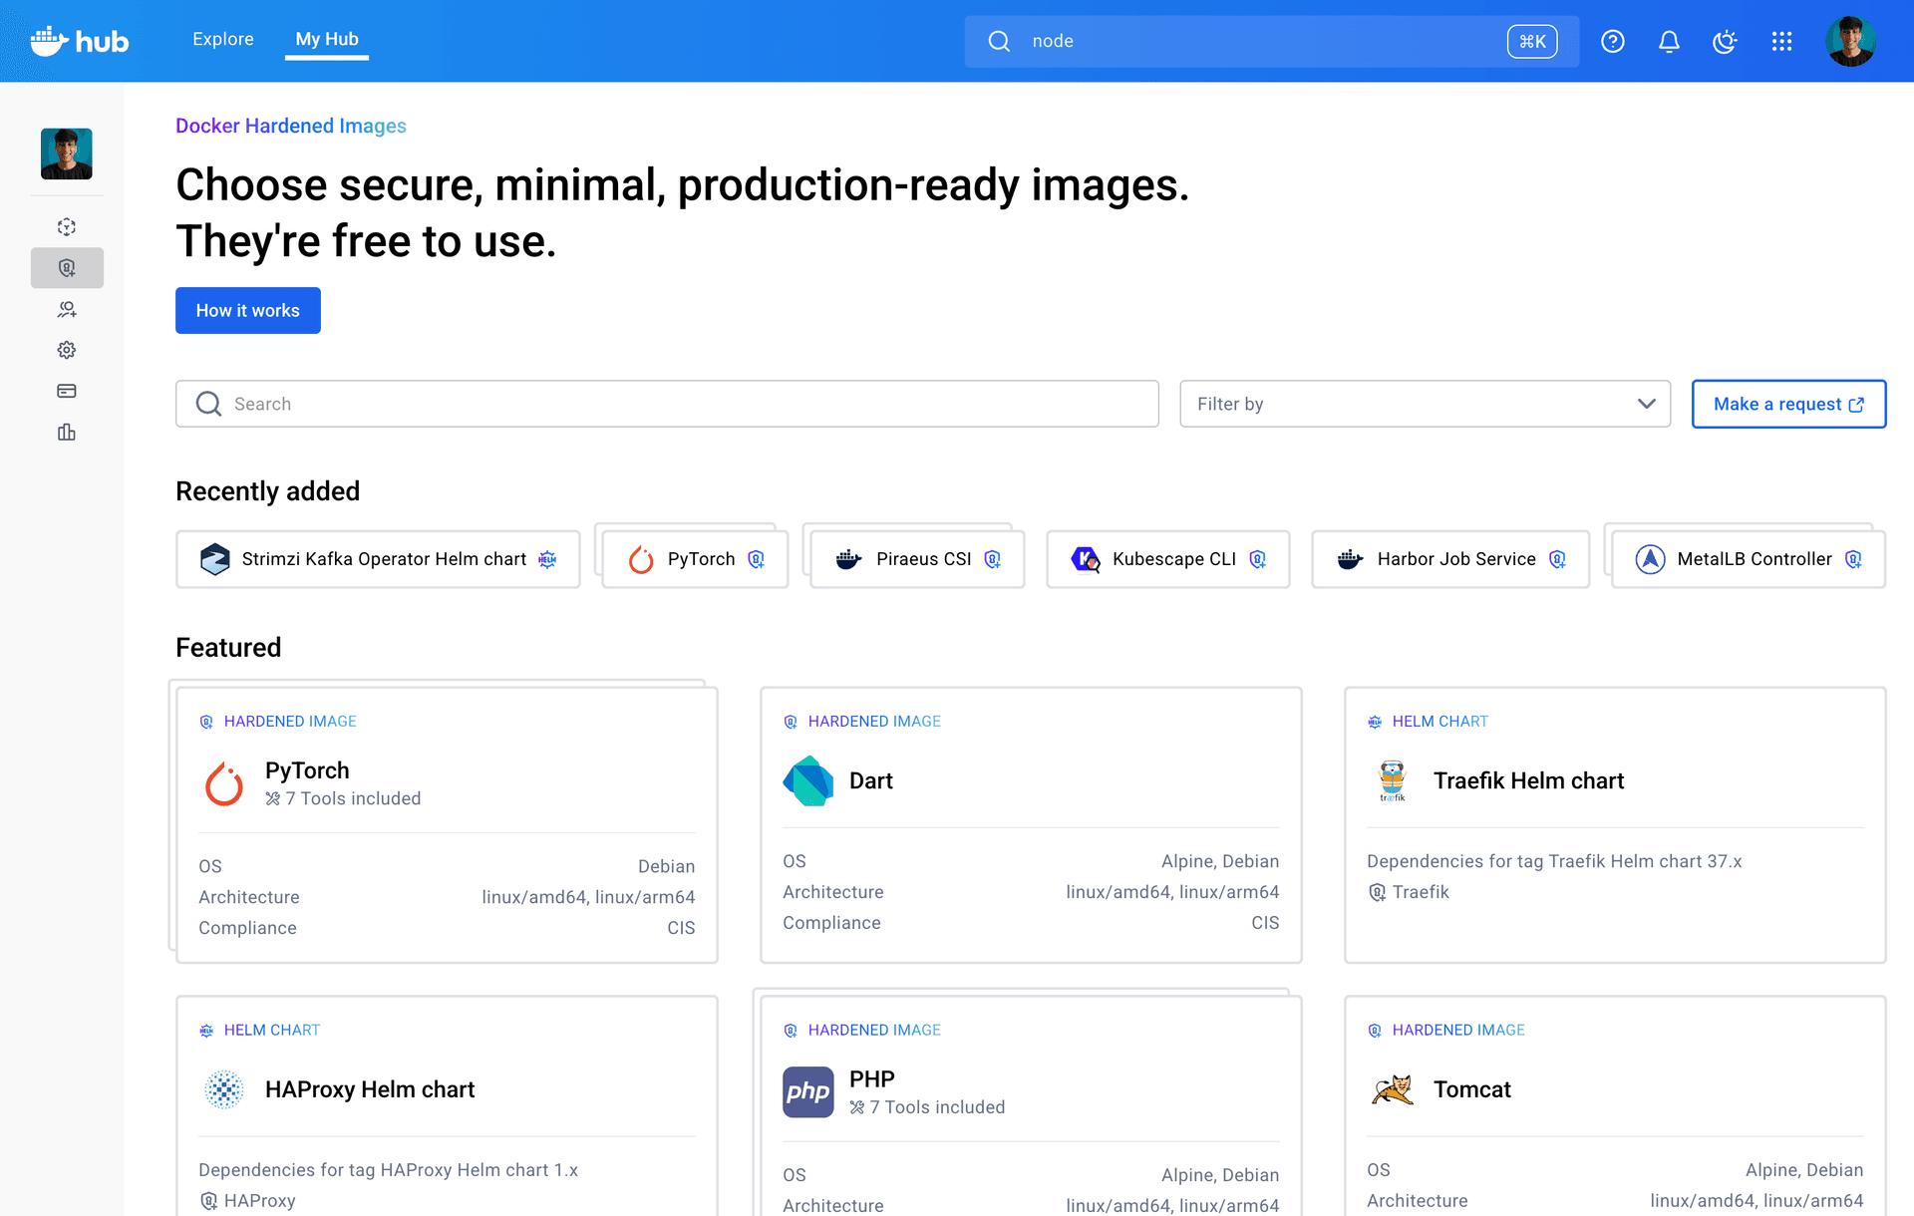Click 7 Tools included under PHP

(927, 1107)
